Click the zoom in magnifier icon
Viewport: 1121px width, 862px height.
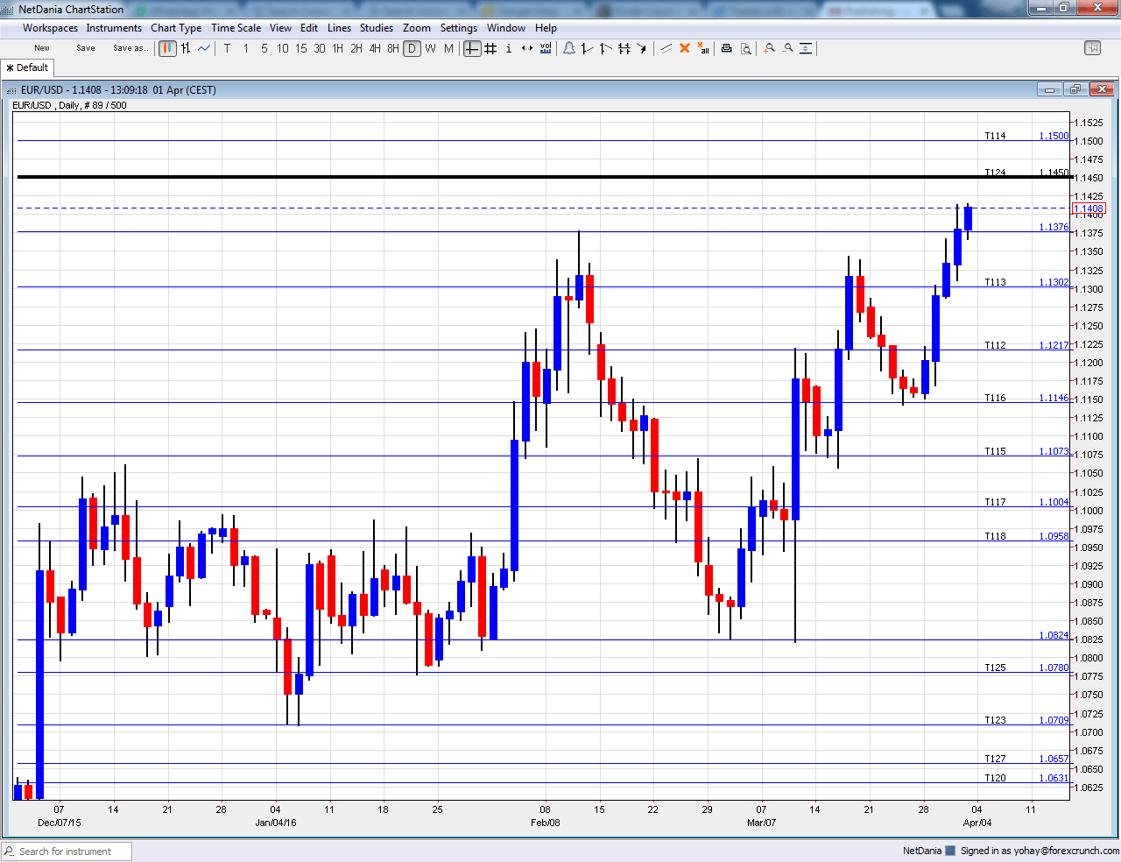point(769,48)
